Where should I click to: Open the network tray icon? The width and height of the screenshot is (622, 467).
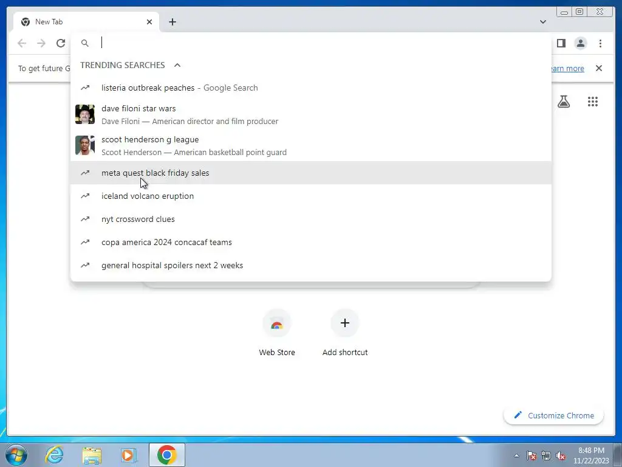click(546, 455)
